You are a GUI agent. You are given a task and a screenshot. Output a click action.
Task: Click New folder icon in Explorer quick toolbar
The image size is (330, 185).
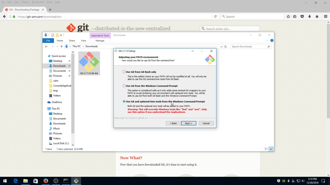click(57, 35)
